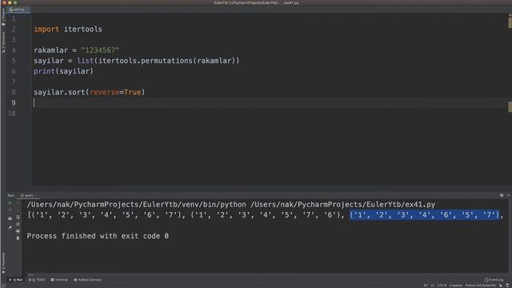
Task: Click the tool windows toggle icon in bottom-left corner
Action: (x=3, y=286)
